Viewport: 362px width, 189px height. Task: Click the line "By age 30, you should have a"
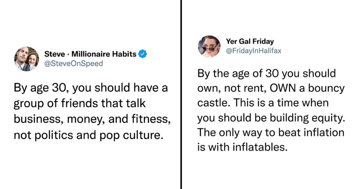tap(91, 88)
